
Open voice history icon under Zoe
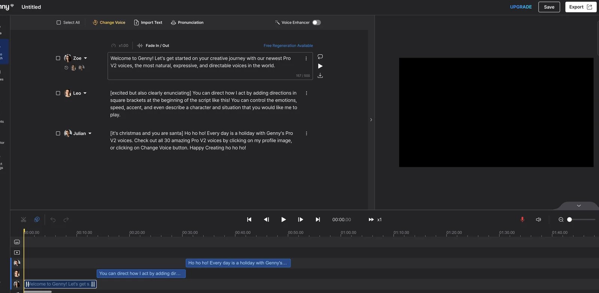[66, 68]
